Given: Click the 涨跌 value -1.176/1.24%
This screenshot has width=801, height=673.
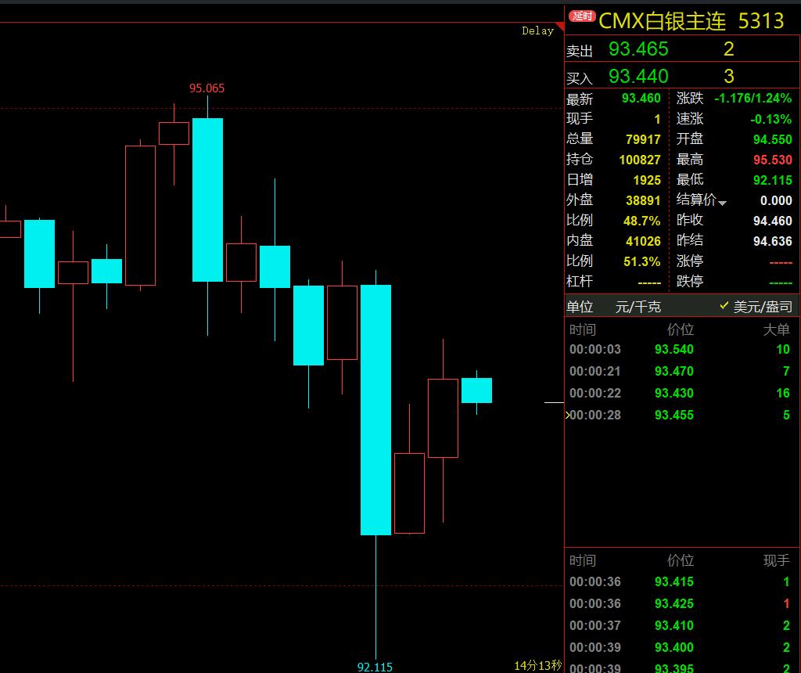Looking at the screenshot, I should click(753, 98).
